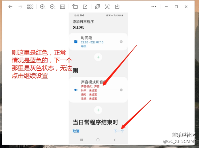The height and width of the screenshot is (148, 199).
Task: Click the 下一个 next button
Action: (x=118, y=131)
